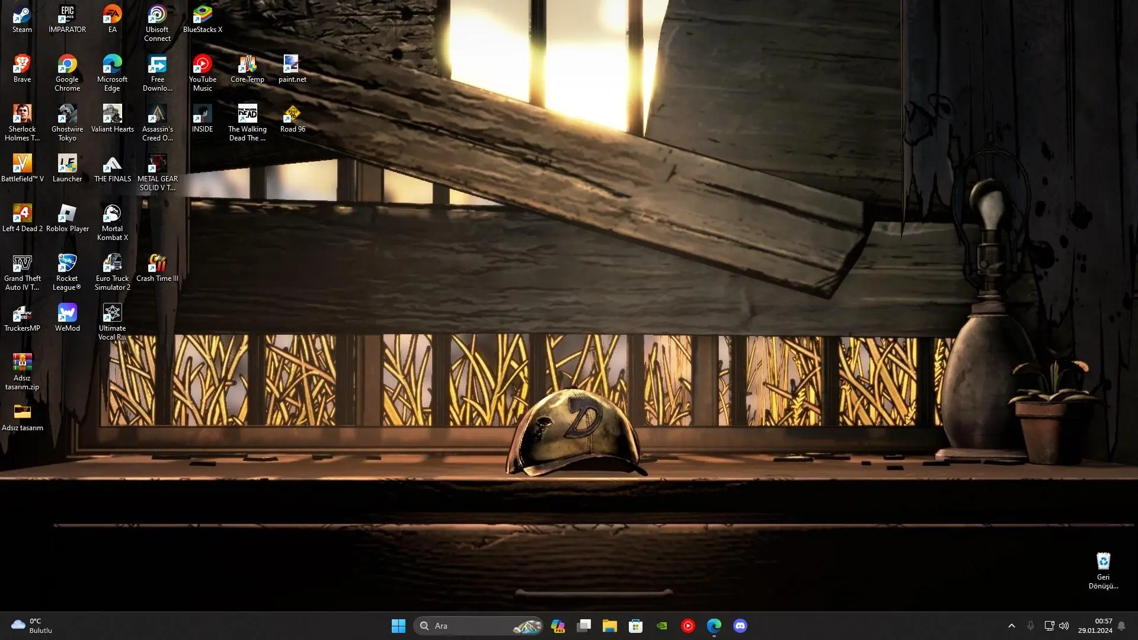Image resolution: width=1138 pixels, height=640 pixels.
Task: Select the Adsız tasarım.zip archive file
Action: 22,372
